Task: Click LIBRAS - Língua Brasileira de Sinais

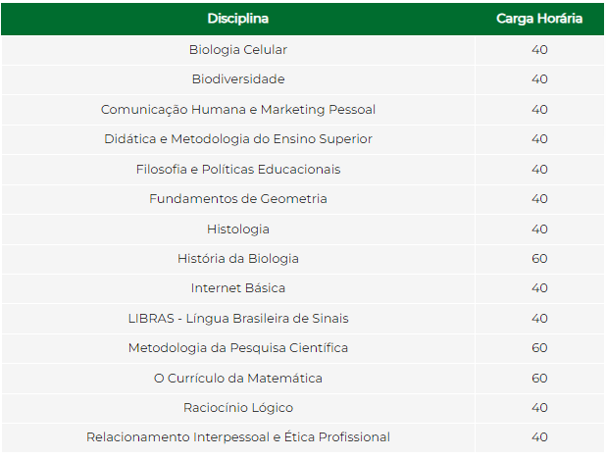Action: pos(238,319)
